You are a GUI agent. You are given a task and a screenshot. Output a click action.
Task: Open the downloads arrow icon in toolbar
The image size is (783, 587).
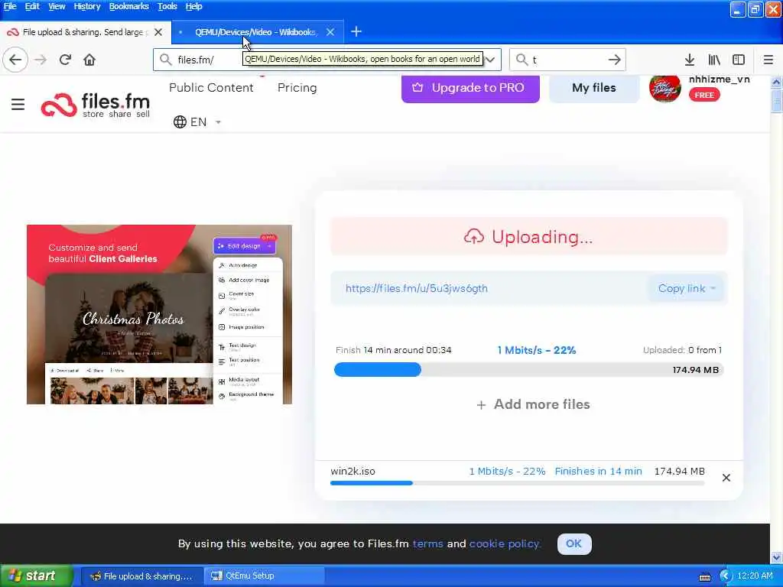tap(690, 60)
